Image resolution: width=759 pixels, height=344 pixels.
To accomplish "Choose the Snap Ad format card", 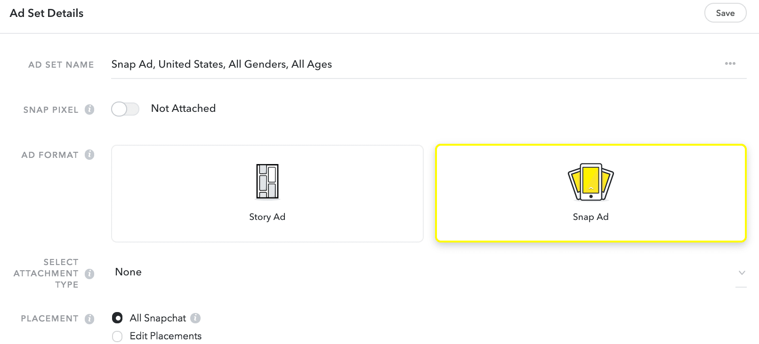I will [x=591, y=193].
